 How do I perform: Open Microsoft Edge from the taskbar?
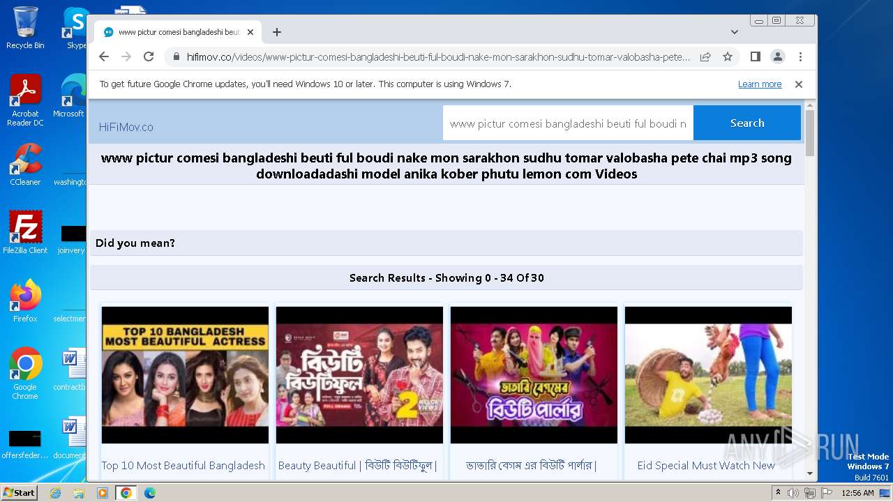[x=150, y=493]
